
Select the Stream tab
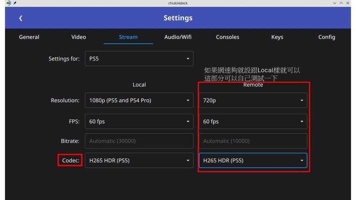click(x=128, y=37)
